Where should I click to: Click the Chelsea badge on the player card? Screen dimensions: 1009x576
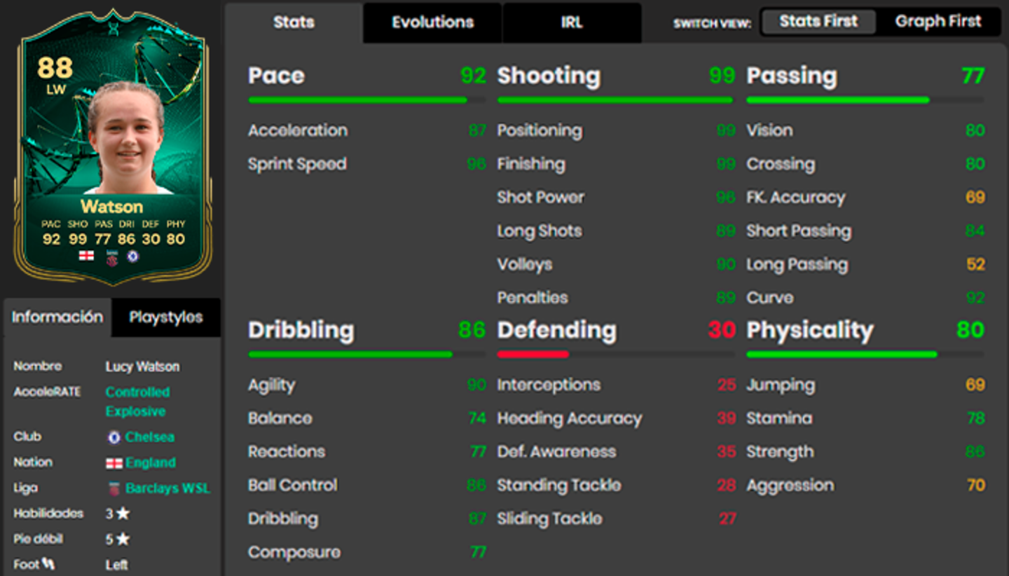click(133, 256)
